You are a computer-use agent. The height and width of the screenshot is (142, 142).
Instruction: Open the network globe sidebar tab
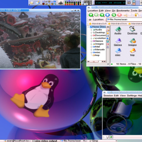pyautogui.click(x=108, y=42)
